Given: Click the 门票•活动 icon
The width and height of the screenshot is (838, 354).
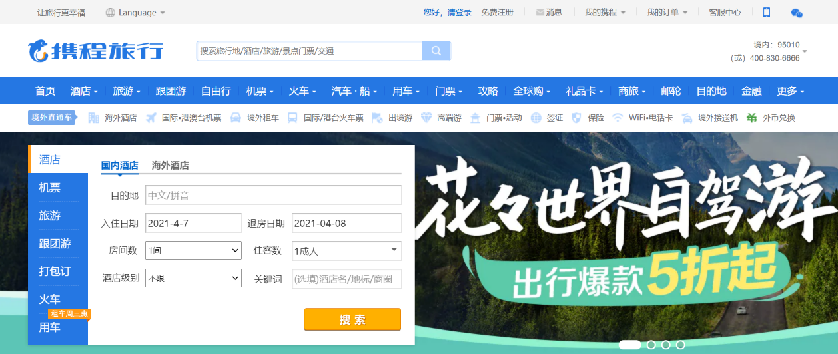Looking at the screenshot, I should pos(475,118).
